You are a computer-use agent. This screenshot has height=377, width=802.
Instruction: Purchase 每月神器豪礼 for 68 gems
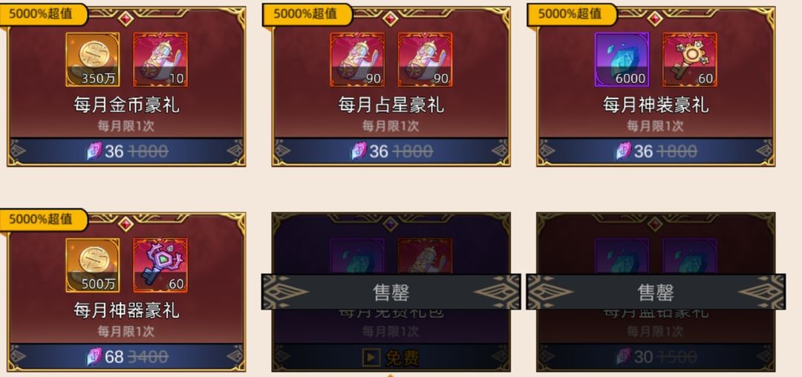[126, 356]
